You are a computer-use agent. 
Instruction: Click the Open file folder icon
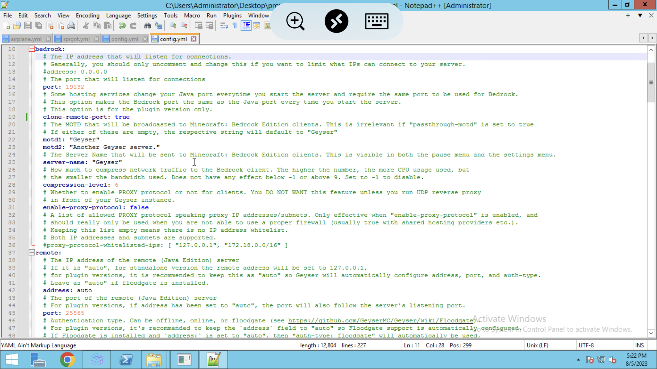17,26
